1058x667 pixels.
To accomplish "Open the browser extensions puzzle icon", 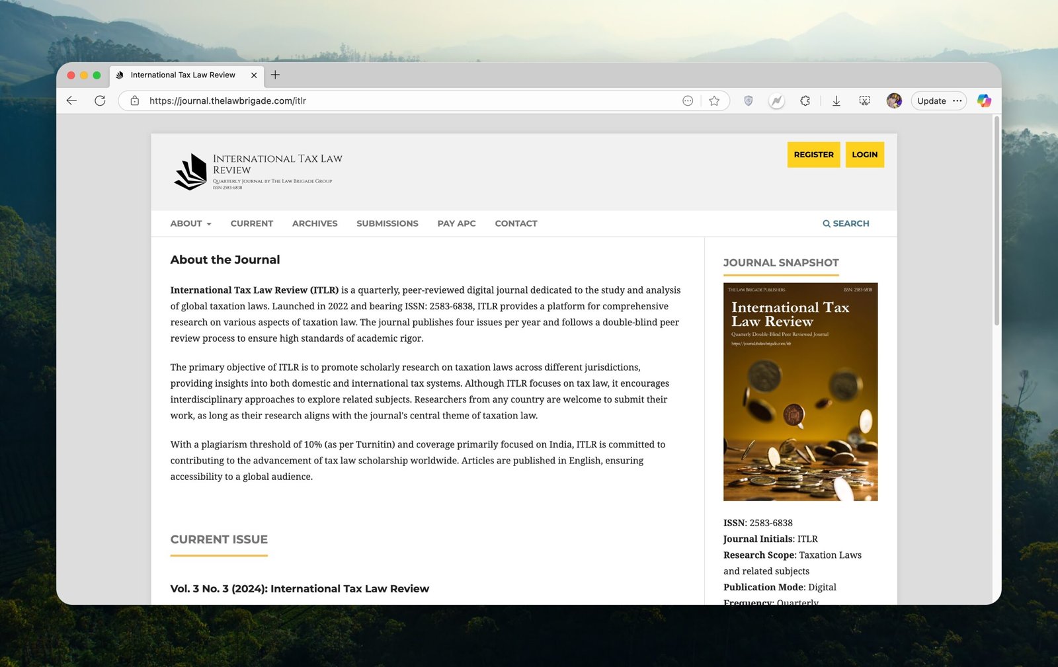I will click(x=805, y=100).
